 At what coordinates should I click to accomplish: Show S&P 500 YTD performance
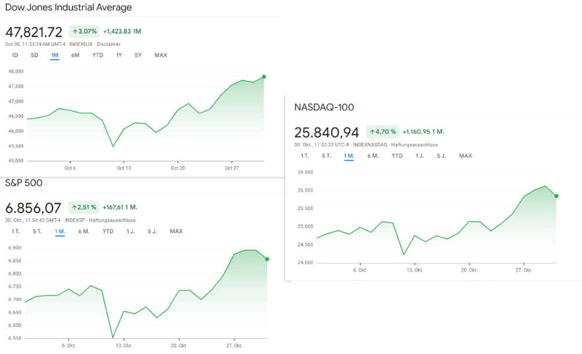[108, 232]
